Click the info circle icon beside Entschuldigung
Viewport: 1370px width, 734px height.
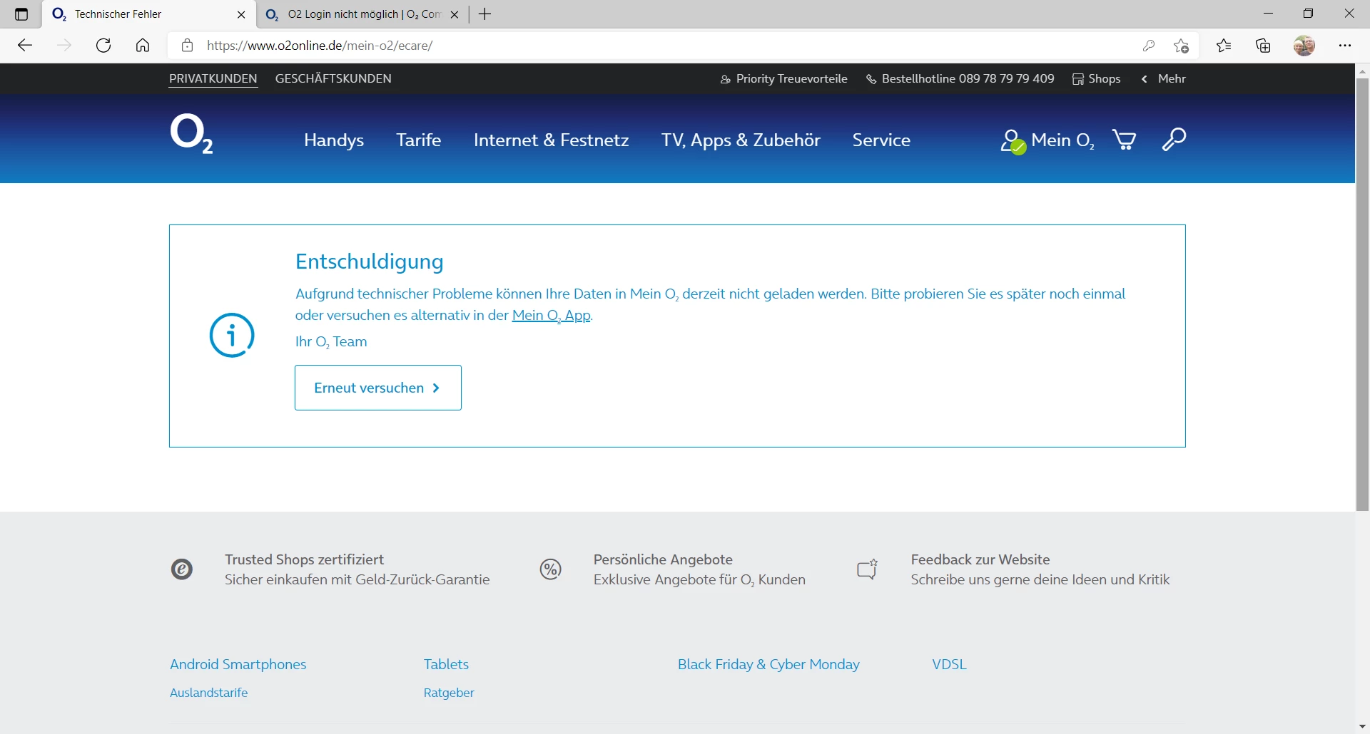(232, 335)
